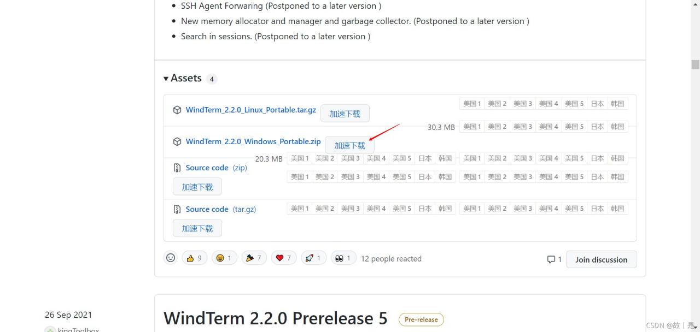This screenshot has height=332, width=700.
Task: Open the WindTerm 2.2.0 Prerelease 5 heading
Action: 276,318
